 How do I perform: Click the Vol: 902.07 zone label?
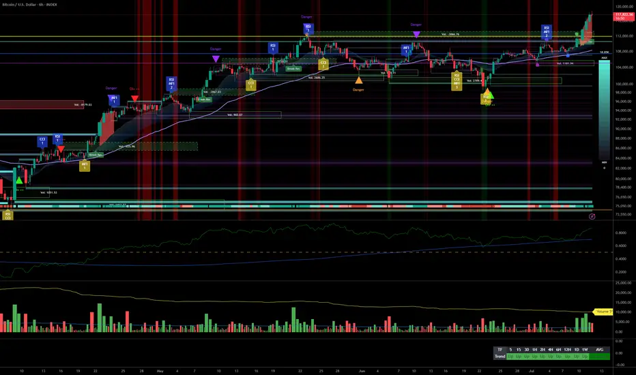point(235,115)
